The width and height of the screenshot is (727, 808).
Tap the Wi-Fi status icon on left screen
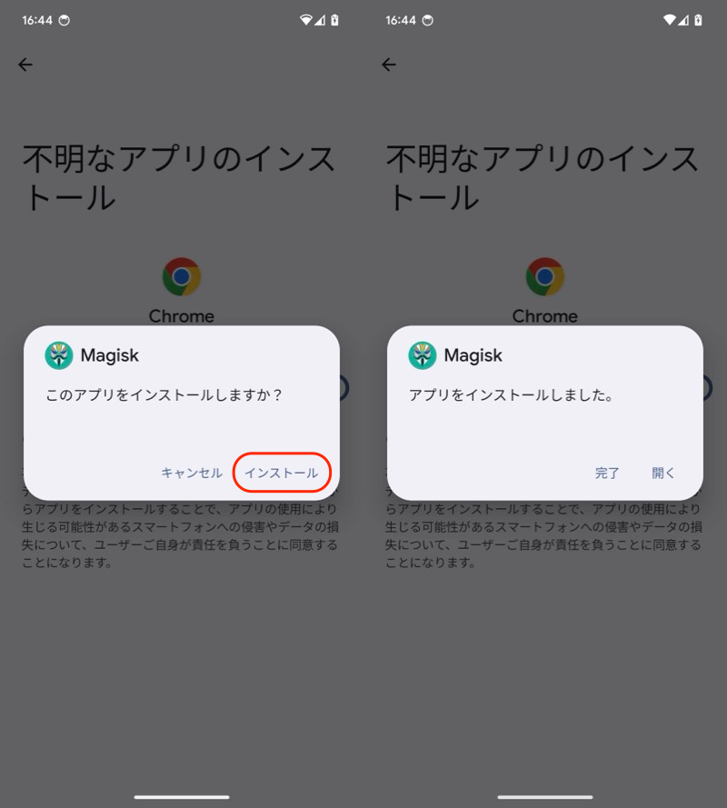coord(306,20)
